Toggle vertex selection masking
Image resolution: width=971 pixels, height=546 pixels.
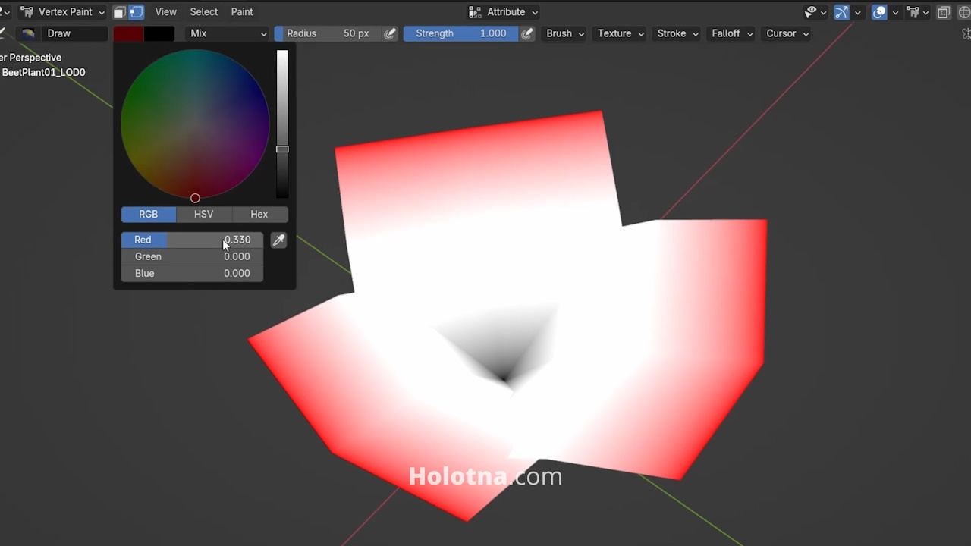(137, 12)
